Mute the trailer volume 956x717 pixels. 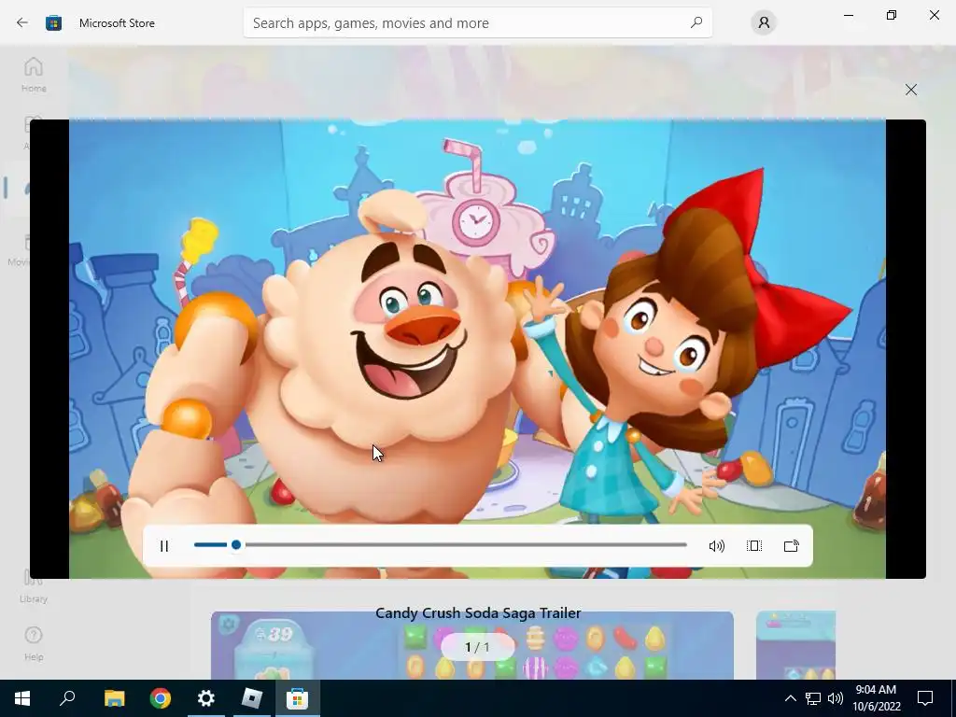(716, 545)
